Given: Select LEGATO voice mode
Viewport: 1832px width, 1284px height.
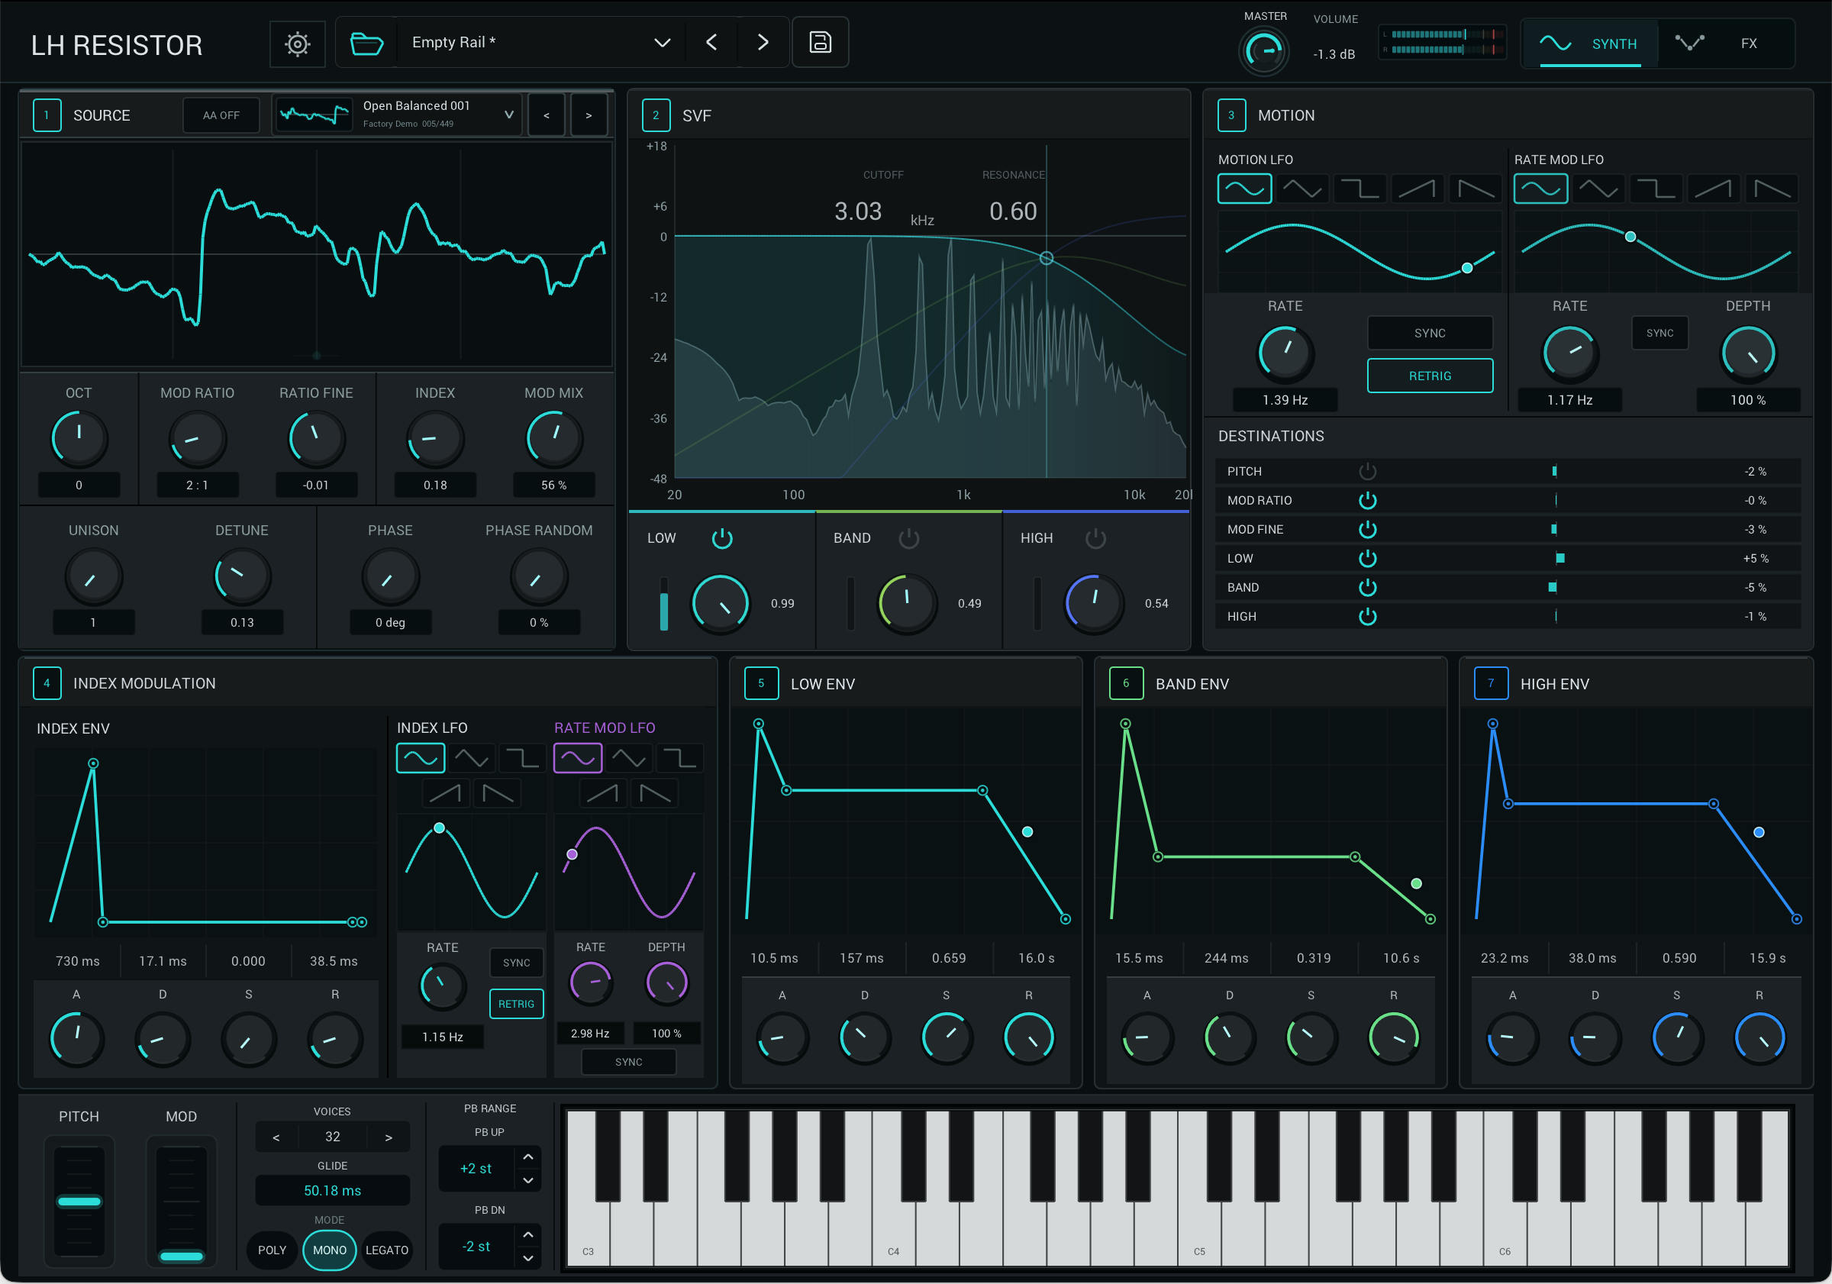Looking at the screenshot, I should pos(387,1250).
